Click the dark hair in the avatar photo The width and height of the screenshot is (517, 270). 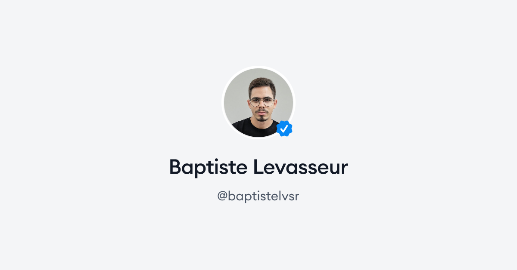tap(262, 84)
